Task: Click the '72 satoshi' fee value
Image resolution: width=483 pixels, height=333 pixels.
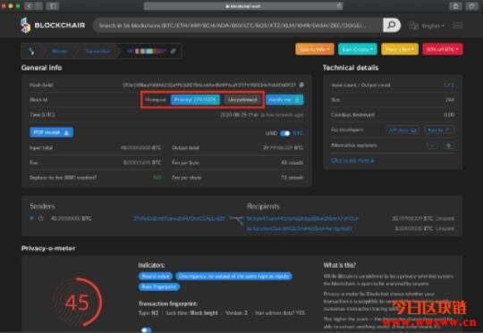Action: click(x=292, y=178)
